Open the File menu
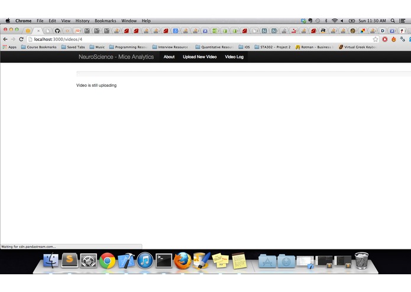Screen dimensions: 411x292 (40, 21)
